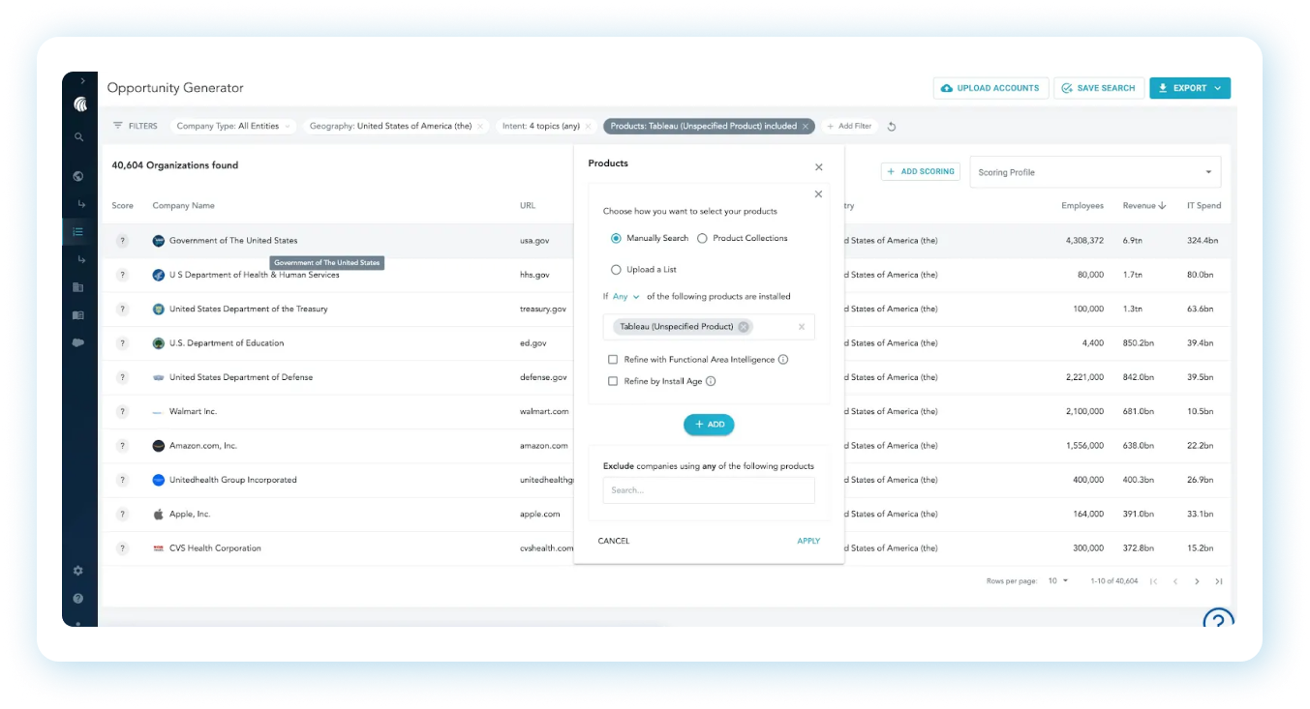
Task: Open the globe icon in the sidebar
Action: pyautogui.click(x=78, y=176)
